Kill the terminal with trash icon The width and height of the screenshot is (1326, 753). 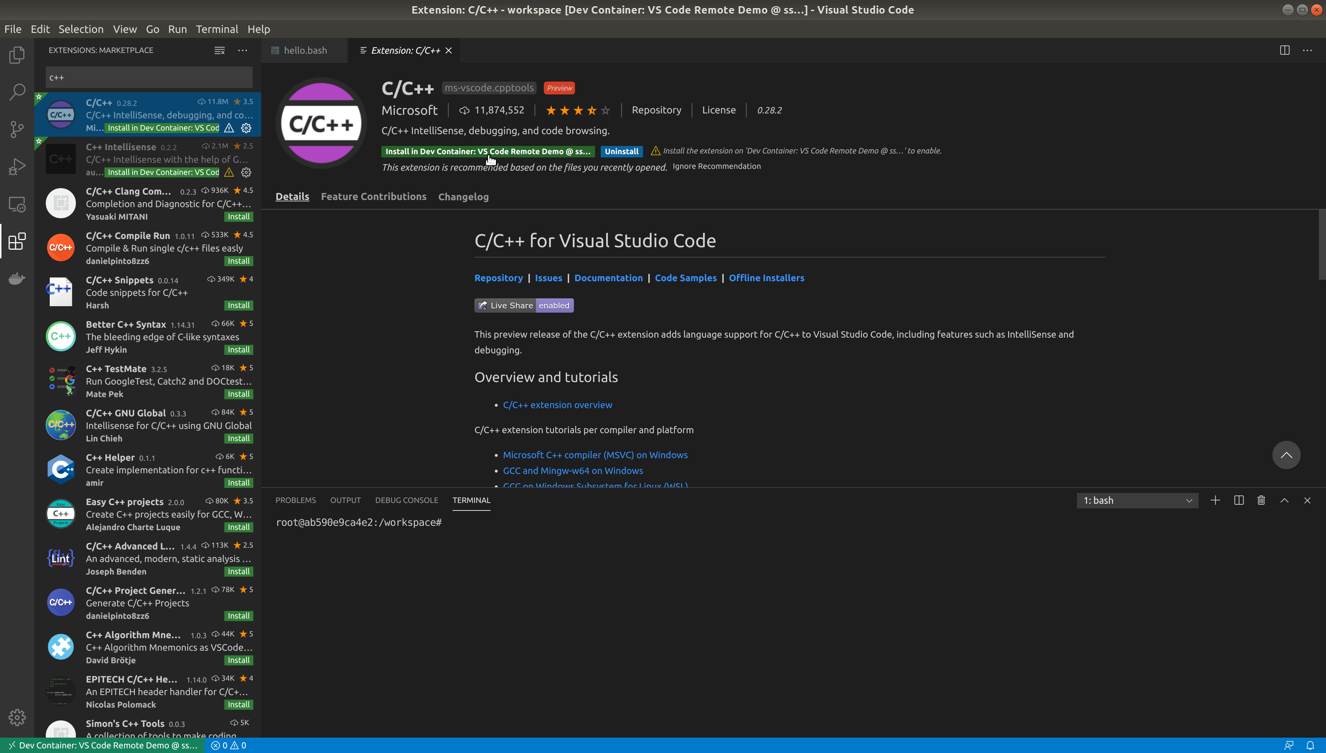pyautogui.click(x=1261, y=500)
